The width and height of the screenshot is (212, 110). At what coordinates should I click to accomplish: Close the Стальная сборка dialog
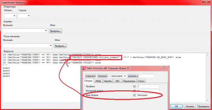[164, 67]
